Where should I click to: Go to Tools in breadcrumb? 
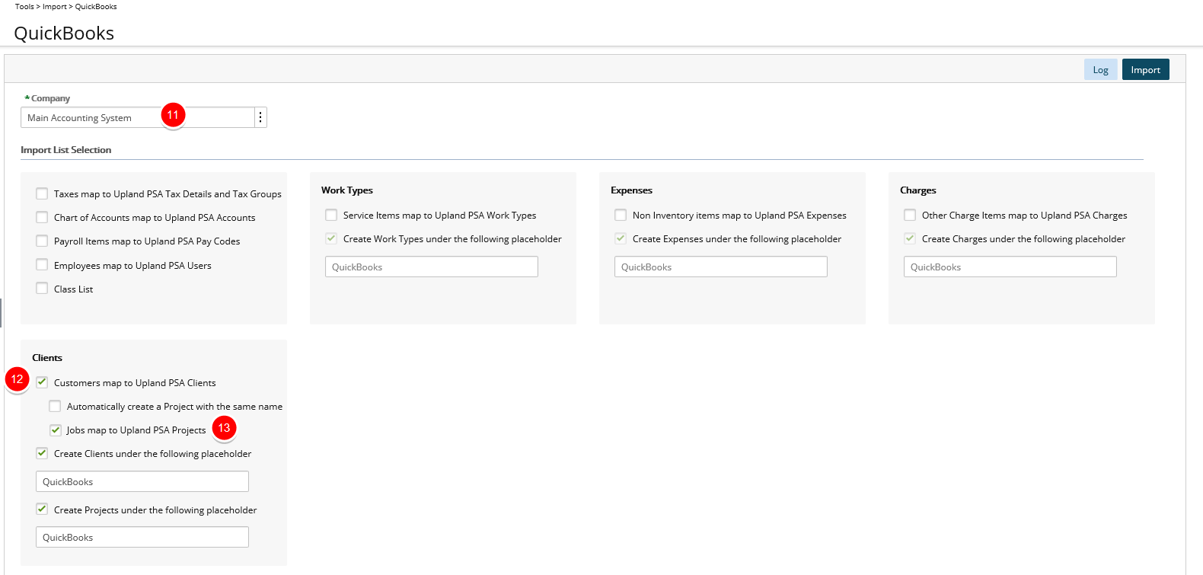pos(24,6)
